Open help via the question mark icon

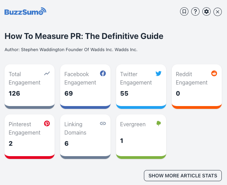pos(195,12)
